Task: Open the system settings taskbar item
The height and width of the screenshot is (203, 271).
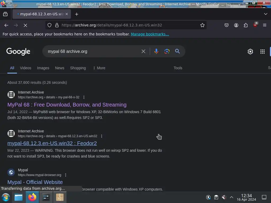Action: pyautogui.click(x=46, y=197)
